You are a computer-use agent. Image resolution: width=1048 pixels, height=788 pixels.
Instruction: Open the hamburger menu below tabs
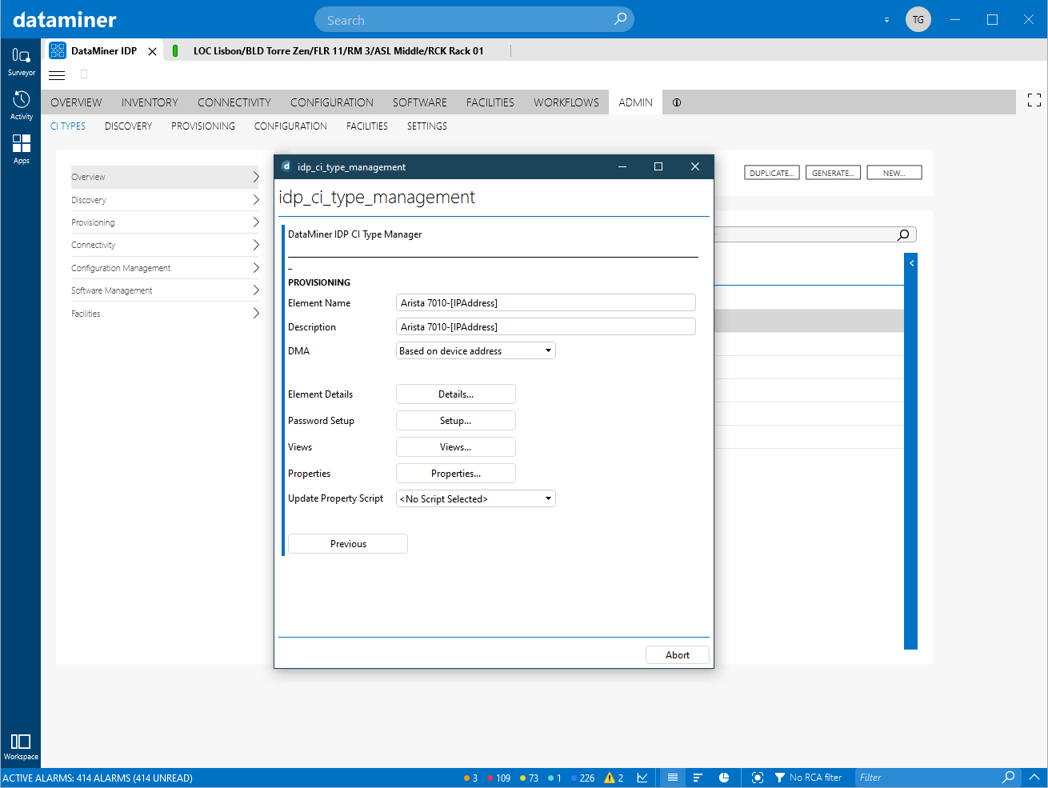57,75
